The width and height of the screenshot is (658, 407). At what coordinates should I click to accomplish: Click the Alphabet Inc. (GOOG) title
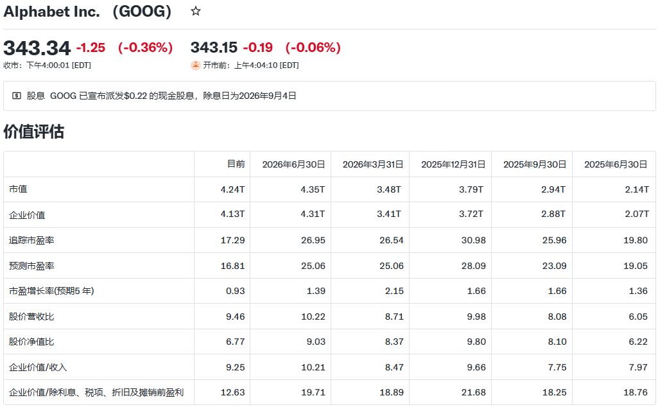tap(88, 12)
